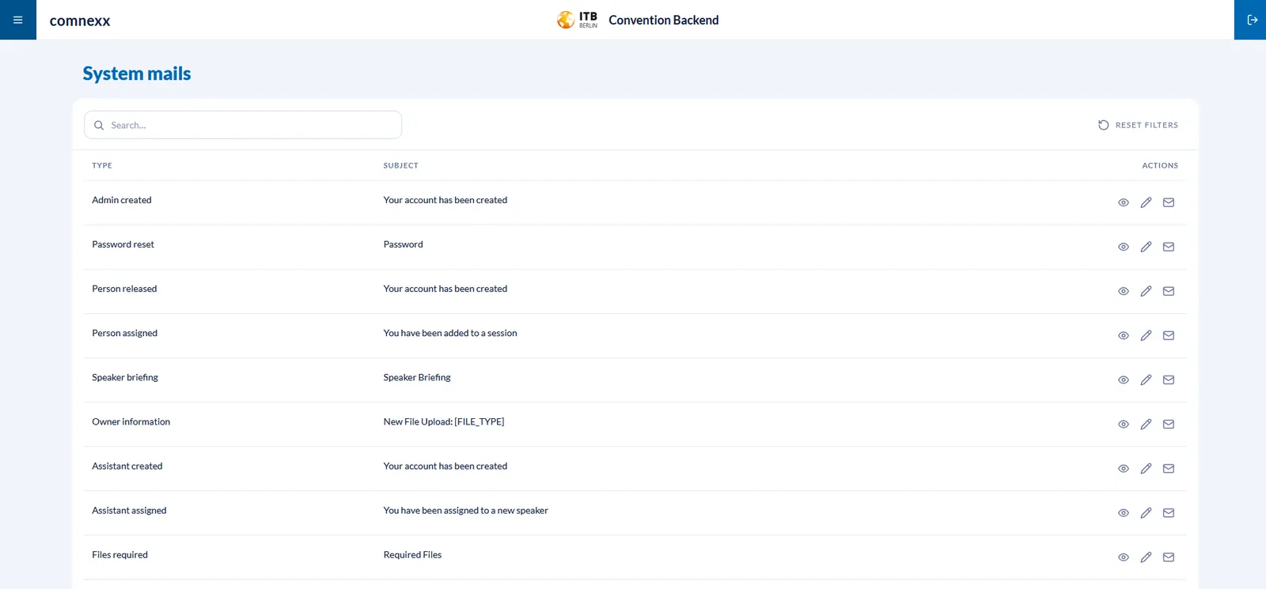This screenshot has width=1266, height=589.
Task: Open the hamburger menu in top-left corner
Action: 17,20
